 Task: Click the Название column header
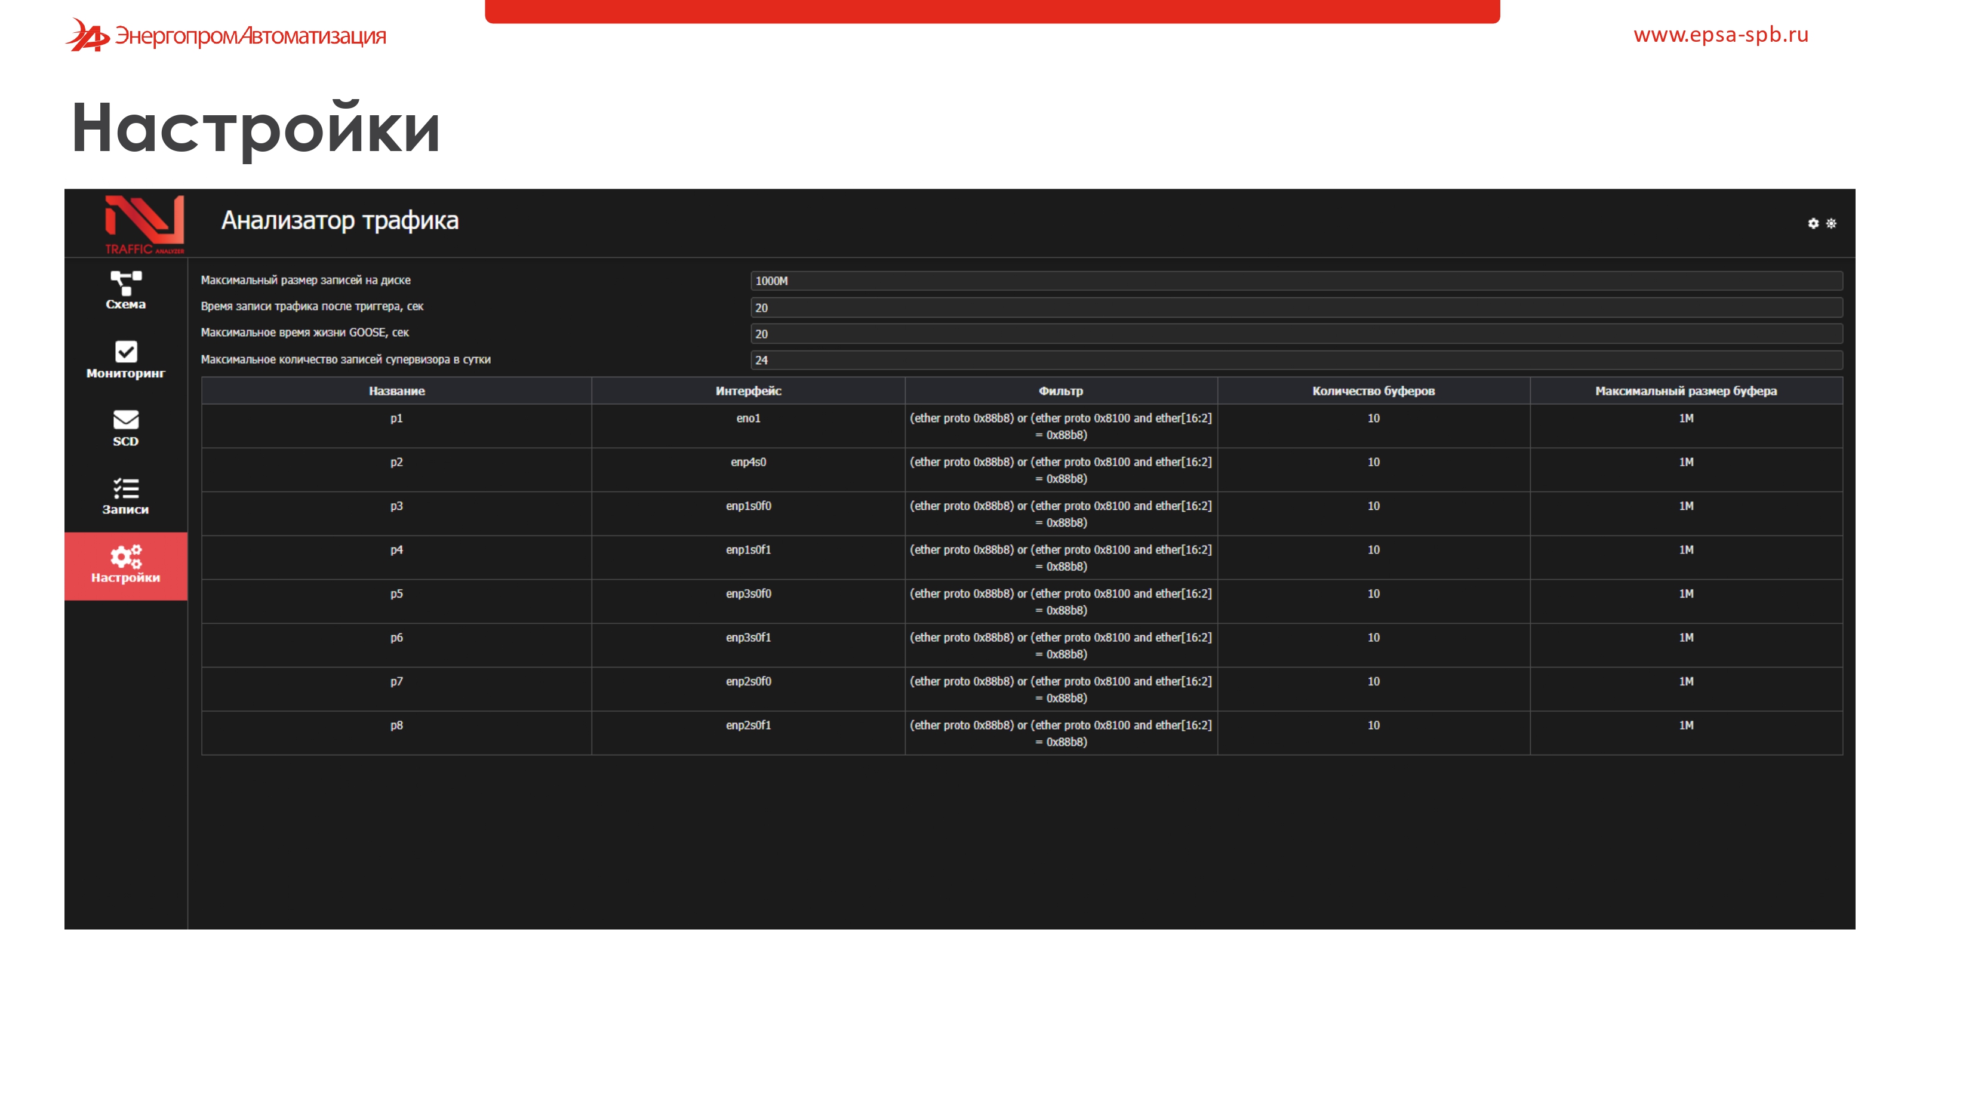396,390
